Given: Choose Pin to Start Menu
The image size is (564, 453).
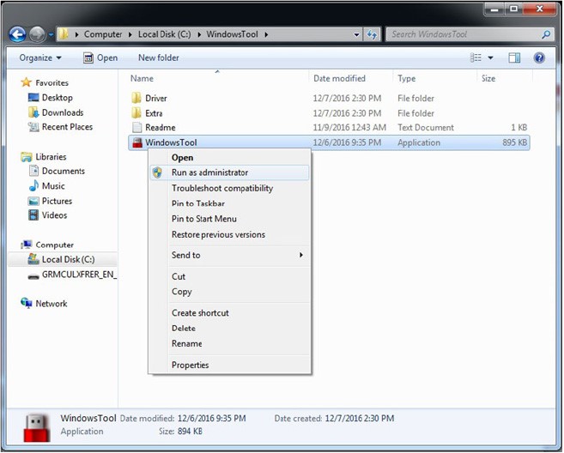Looking at the screenshot, I should coord(229,219).
